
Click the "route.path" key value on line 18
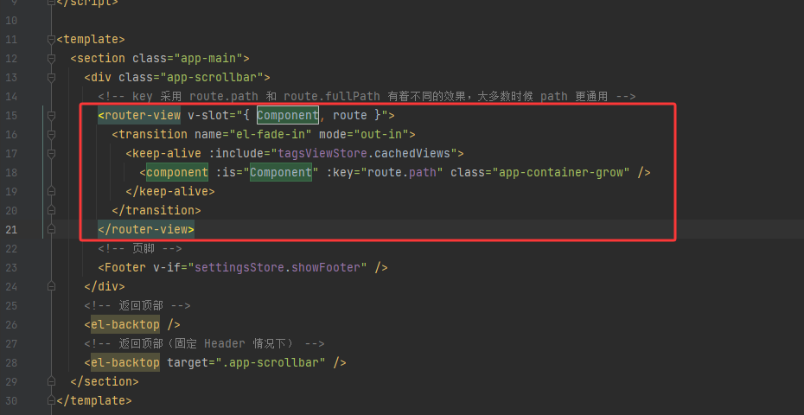401,172
